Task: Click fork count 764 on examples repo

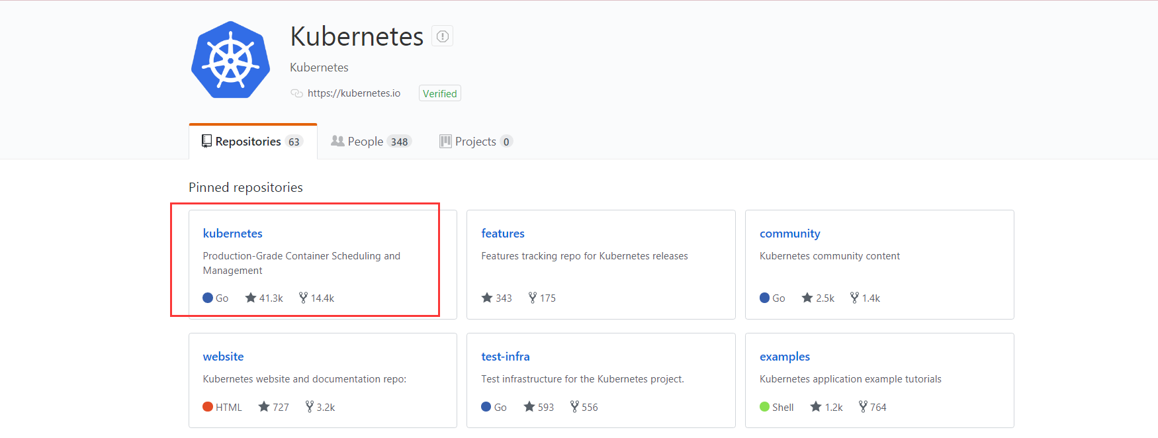Action: [878, 408]
